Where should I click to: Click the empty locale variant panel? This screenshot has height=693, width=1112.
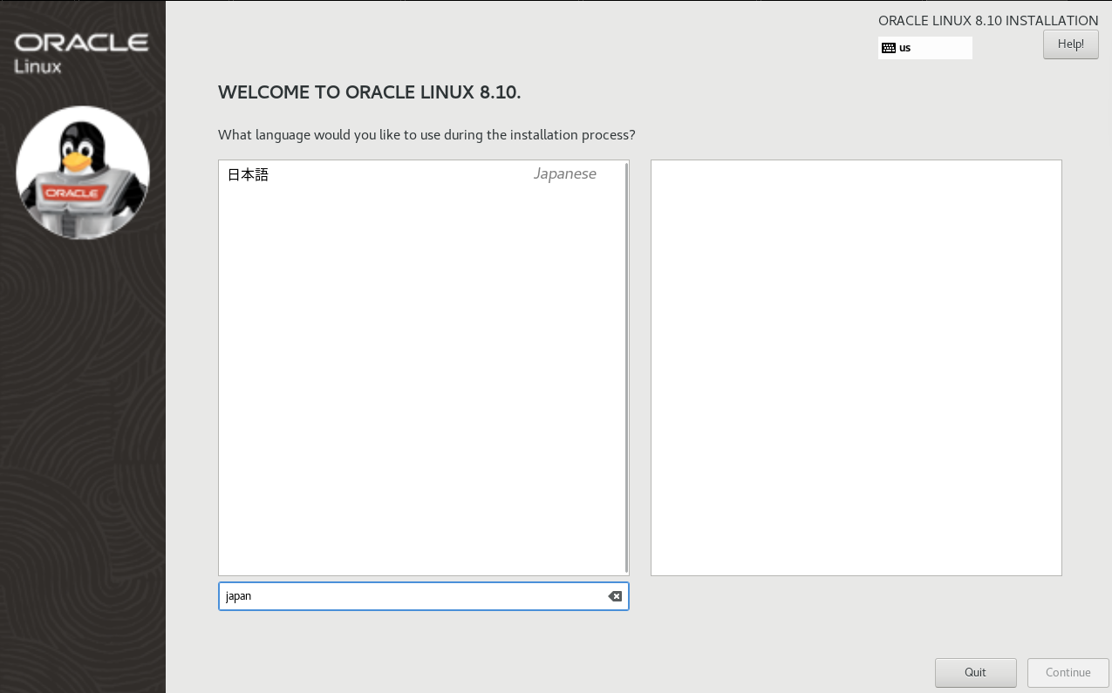[x=856, y=366]
